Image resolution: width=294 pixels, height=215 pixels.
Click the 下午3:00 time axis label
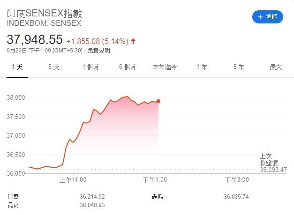237,180
